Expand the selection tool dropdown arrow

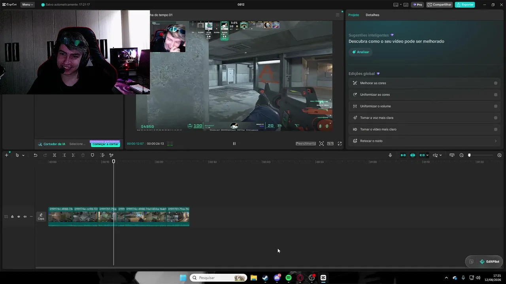click(x=23, y=155)
